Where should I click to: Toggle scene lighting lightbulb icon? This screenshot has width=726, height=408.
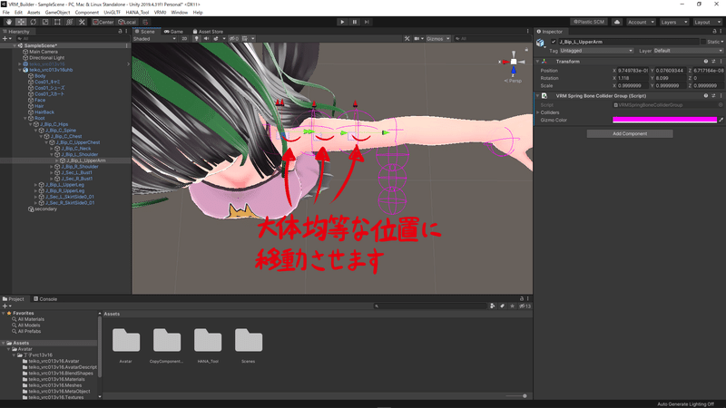pyautogui.click(x=196, y=39)
